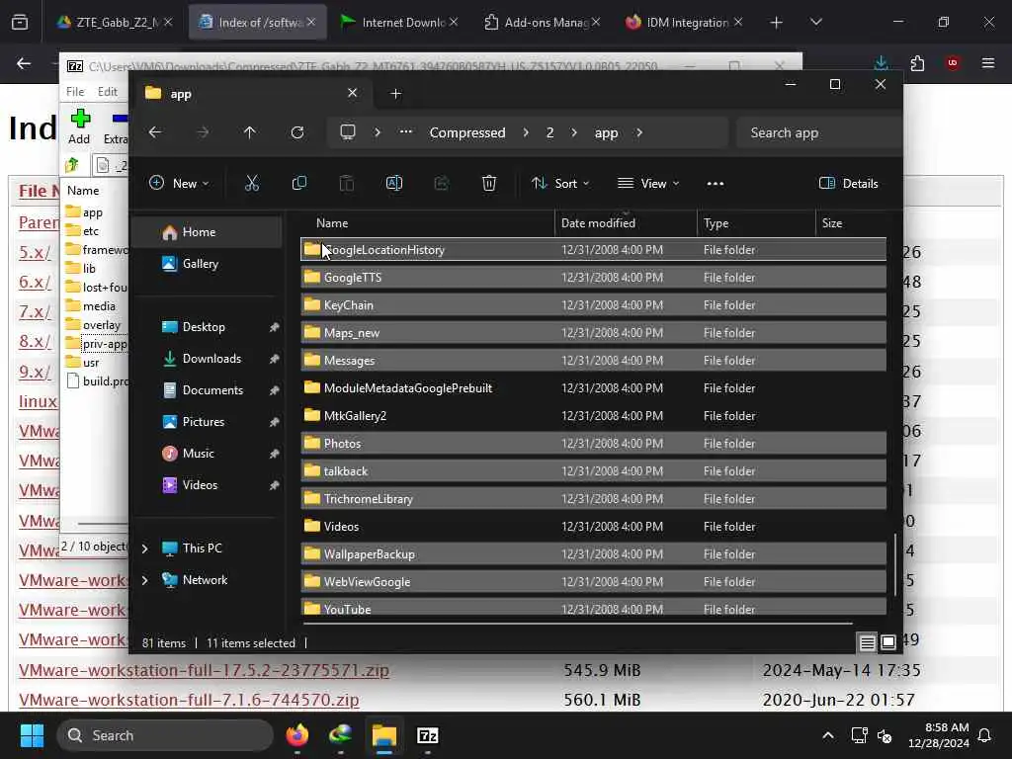The width and height of the screenshot is (1012, 759).
Task: Click the Copy icon in Explorer toolbar
Action: tap(298, 183)
